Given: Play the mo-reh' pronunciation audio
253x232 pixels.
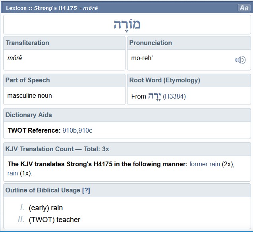Looking at the screenshot, I should [240, 60].
